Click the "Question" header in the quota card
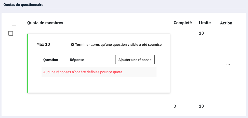 click(51, 60)
